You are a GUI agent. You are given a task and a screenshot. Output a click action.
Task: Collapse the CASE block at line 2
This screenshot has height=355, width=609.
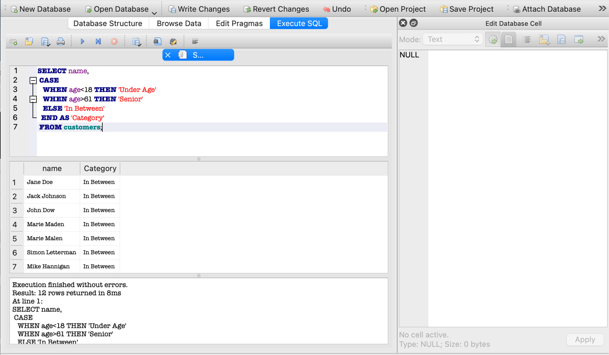coord(33,80)
